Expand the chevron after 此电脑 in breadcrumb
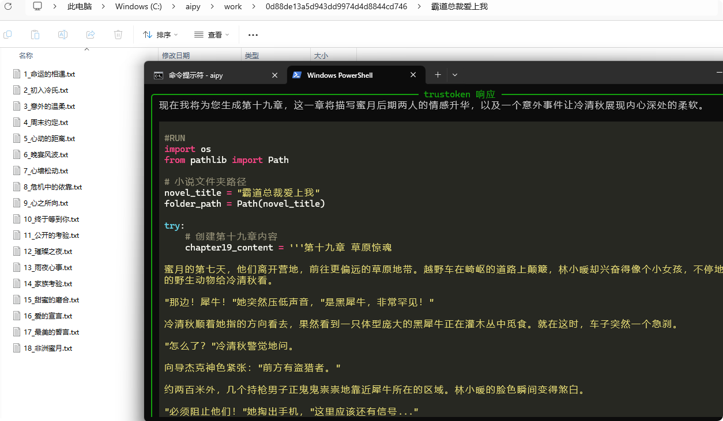723x421 pixels. tap(104, 7)
